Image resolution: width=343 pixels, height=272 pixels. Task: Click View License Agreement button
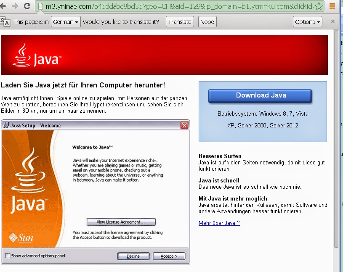tap(121, 222)
